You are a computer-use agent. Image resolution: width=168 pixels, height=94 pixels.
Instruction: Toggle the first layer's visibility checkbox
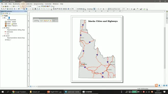coord(4,18)
